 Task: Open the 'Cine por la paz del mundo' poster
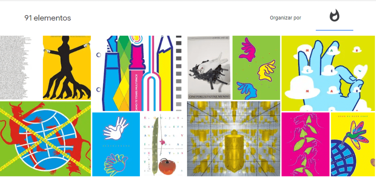[209, 68]
